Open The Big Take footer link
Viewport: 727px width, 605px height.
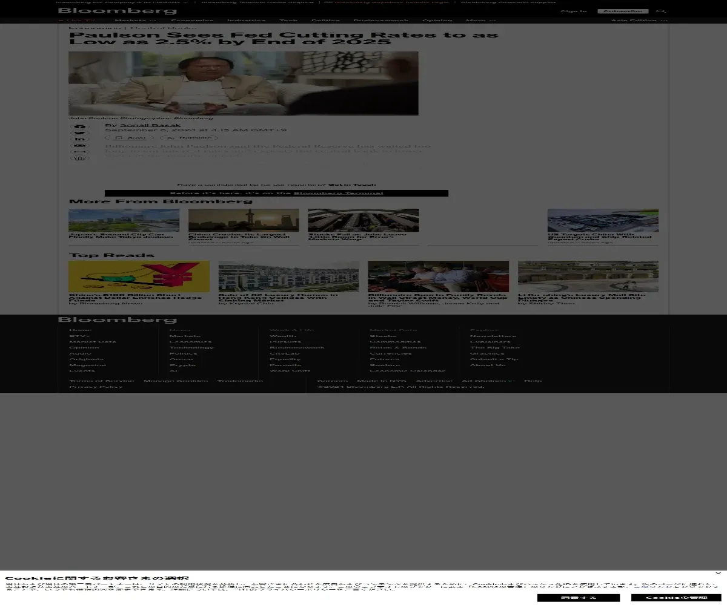(495, 347)
